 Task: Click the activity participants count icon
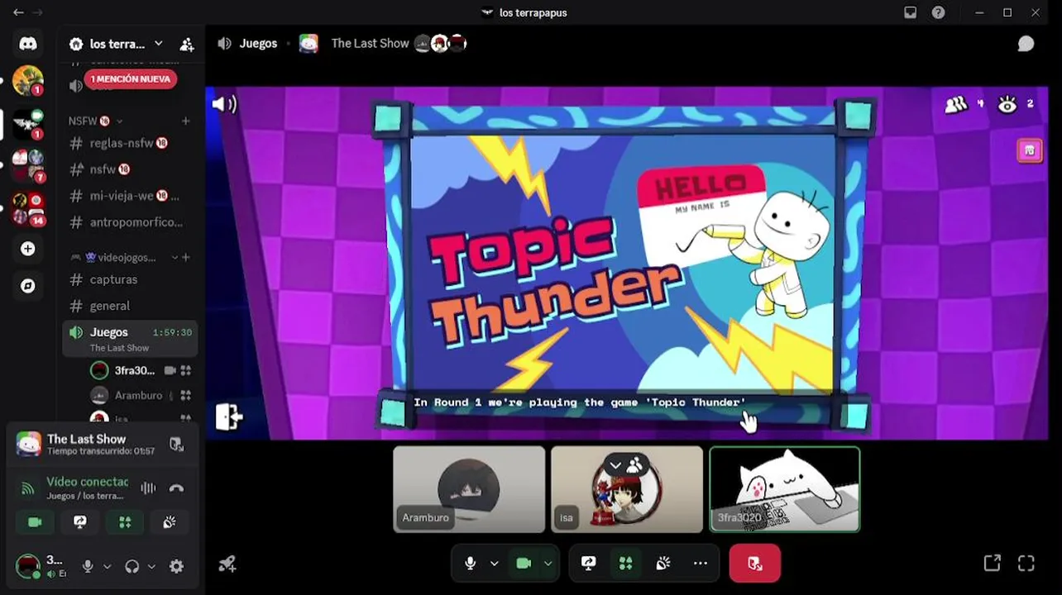click(956, 105)
